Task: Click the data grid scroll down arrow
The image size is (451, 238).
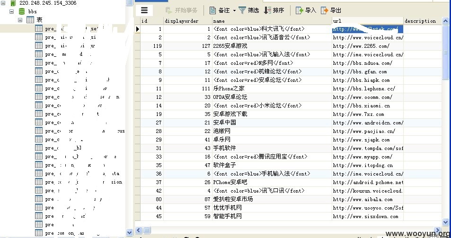Action: coord(445,222)
